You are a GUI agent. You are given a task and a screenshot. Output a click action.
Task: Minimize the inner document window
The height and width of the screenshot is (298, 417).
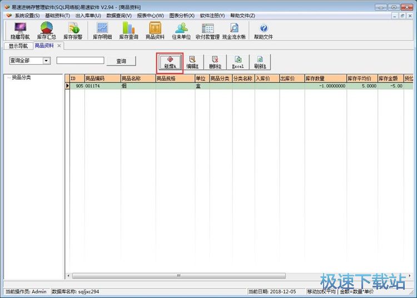[x=395, y=16]
